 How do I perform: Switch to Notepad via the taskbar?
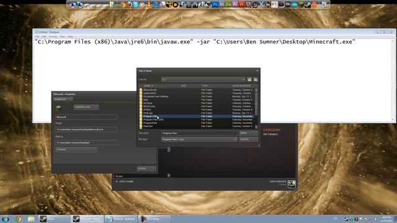tap(121, 219)
